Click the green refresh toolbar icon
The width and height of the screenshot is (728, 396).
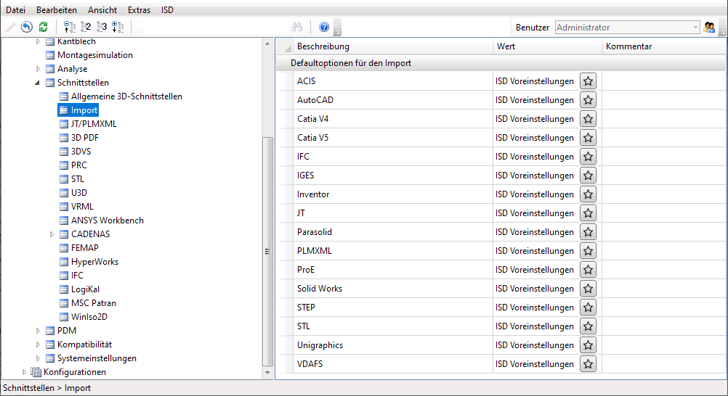point(43,27)
